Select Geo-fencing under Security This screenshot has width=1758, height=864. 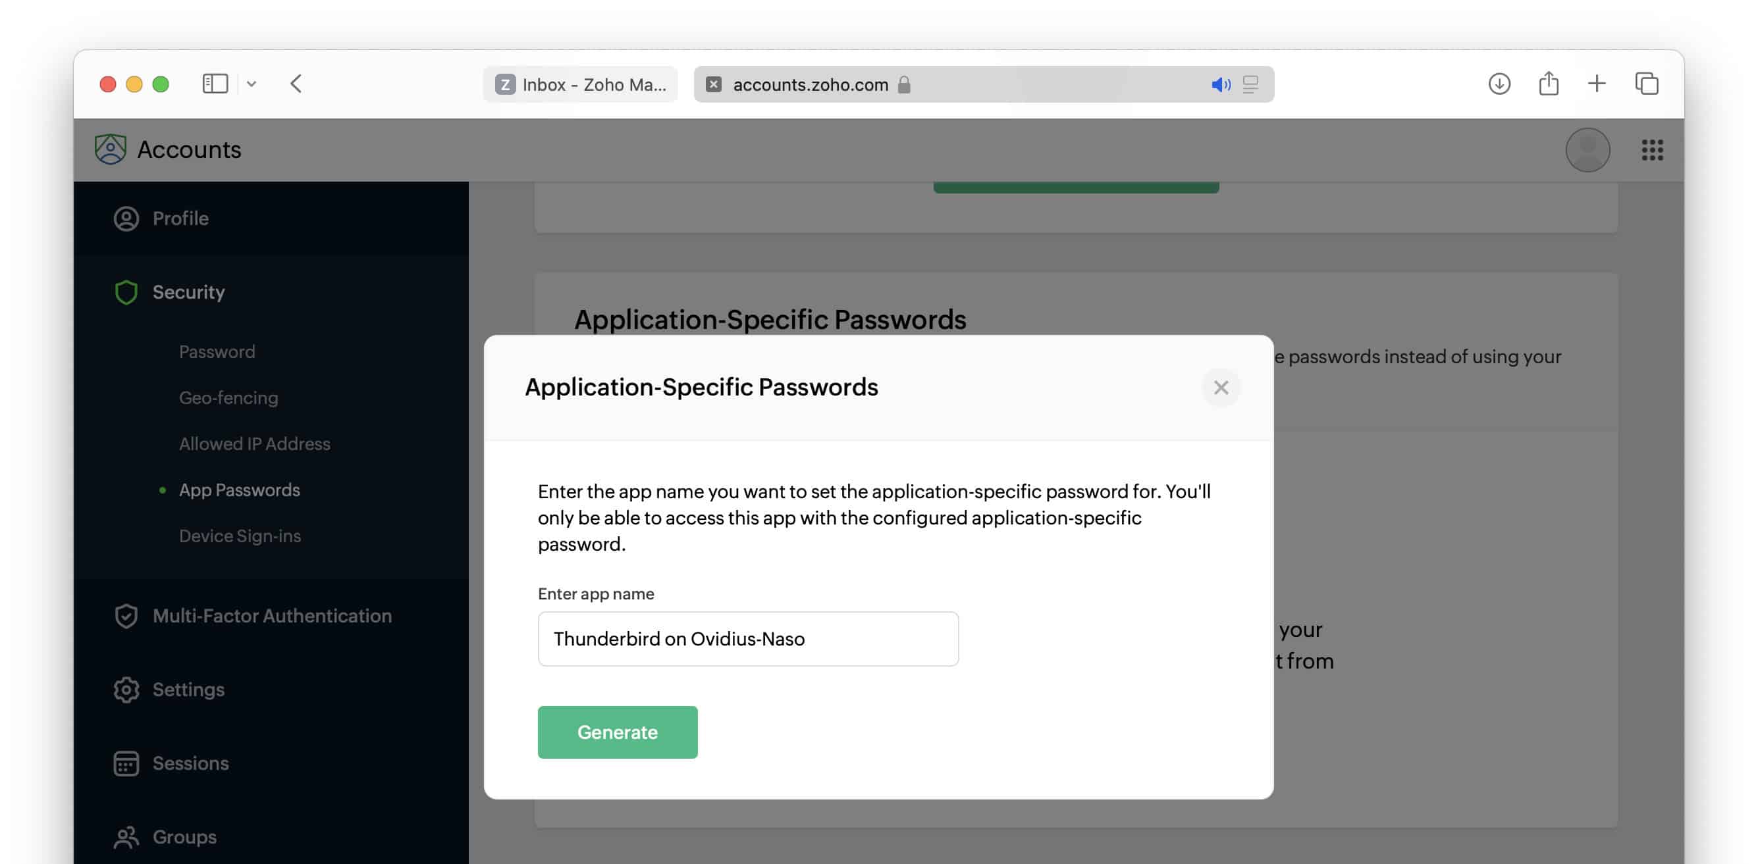click(x=228, y=397)
